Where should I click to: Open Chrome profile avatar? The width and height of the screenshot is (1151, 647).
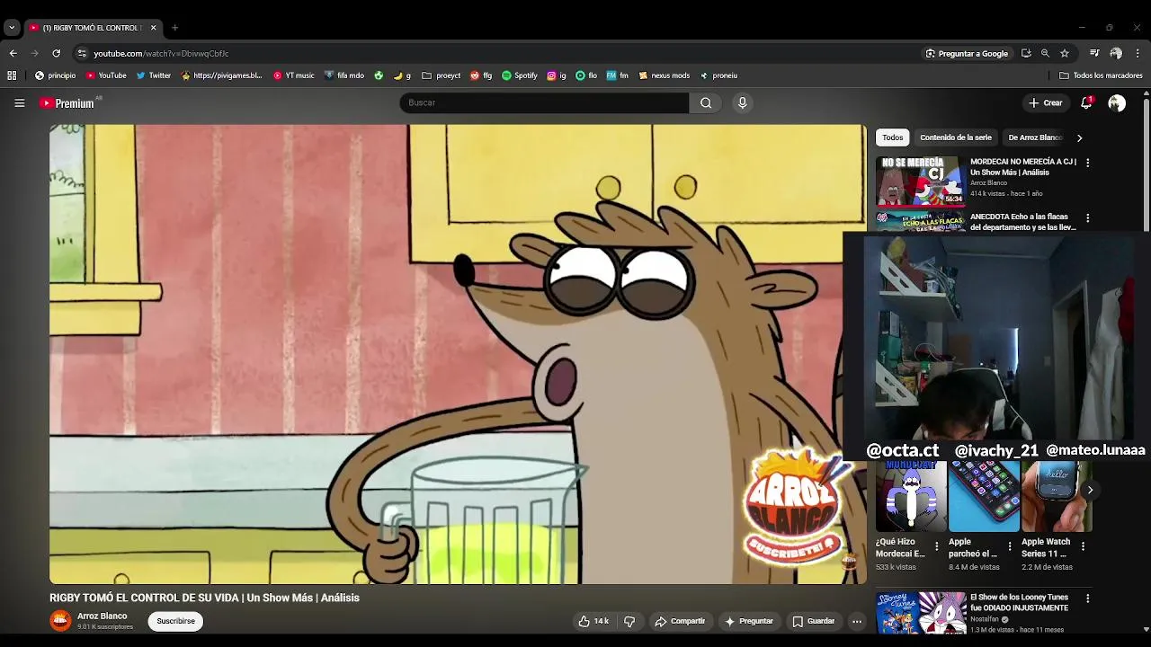tap(1116, 53)
